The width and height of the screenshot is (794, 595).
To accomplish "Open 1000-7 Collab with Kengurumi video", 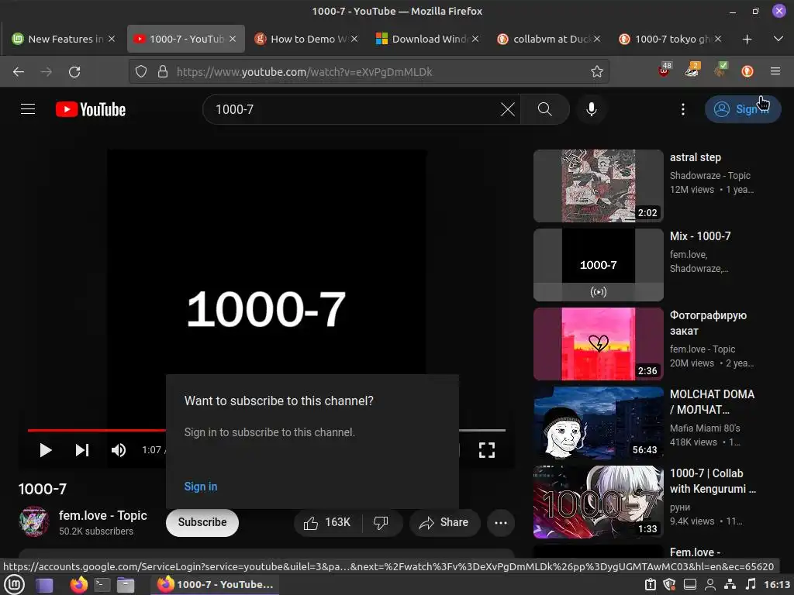I will pos(598,502).
